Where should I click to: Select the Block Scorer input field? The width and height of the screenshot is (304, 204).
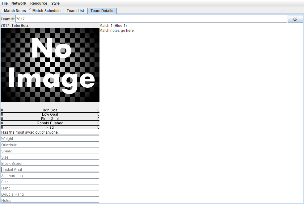[50, 163]
